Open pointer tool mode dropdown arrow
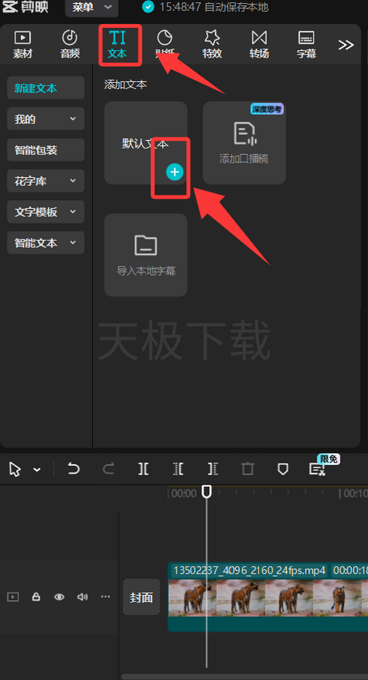368x680 pixels. click(37, 470)
